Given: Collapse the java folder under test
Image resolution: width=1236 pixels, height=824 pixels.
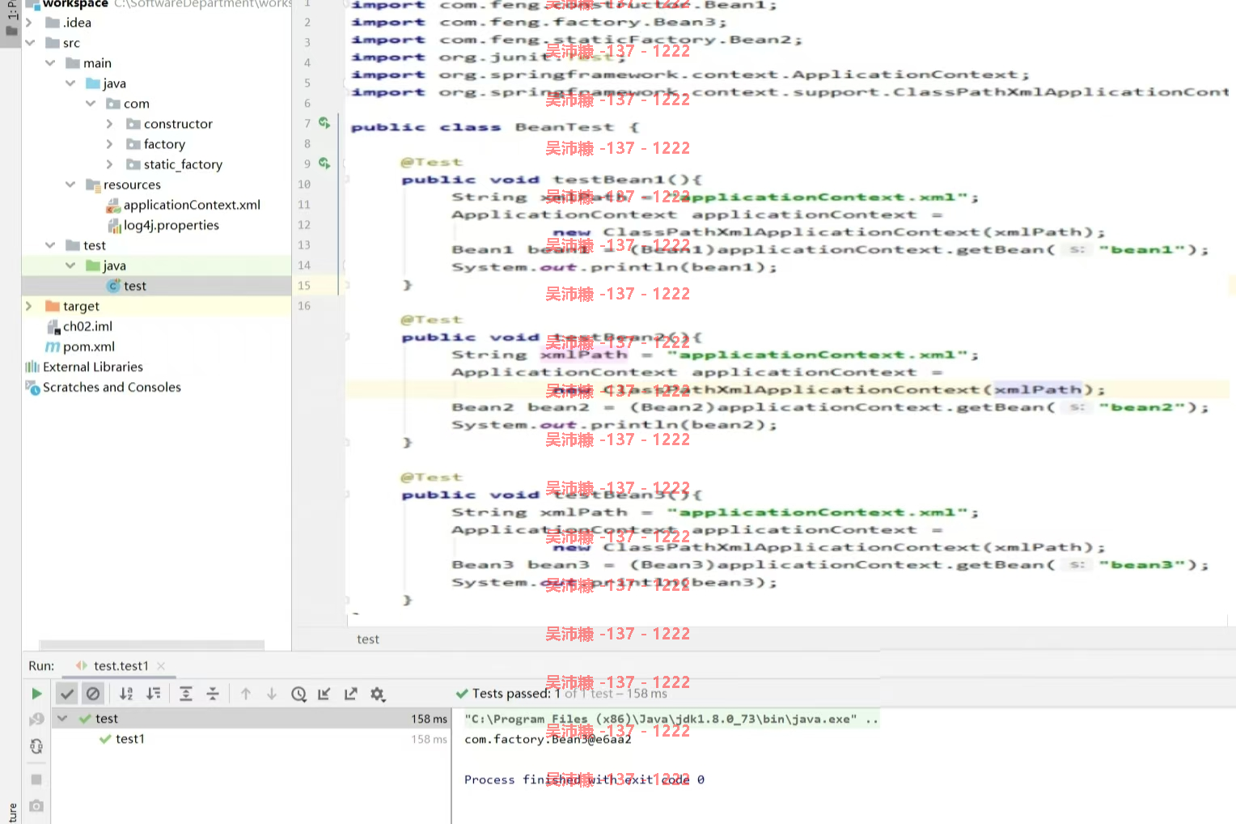Looking at the screenshot, I should pyautogui.click(x=70, y=265).
